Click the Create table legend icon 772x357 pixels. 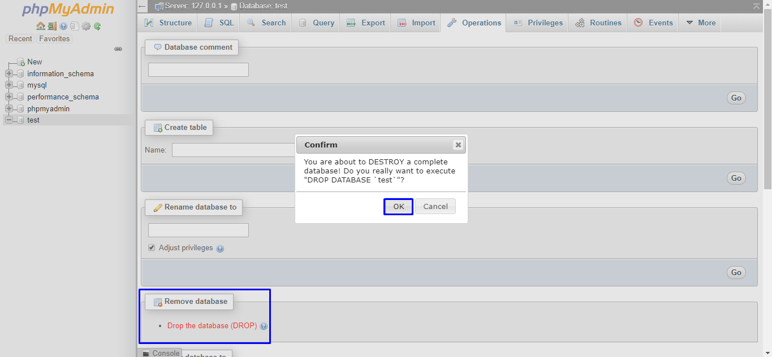158,128
